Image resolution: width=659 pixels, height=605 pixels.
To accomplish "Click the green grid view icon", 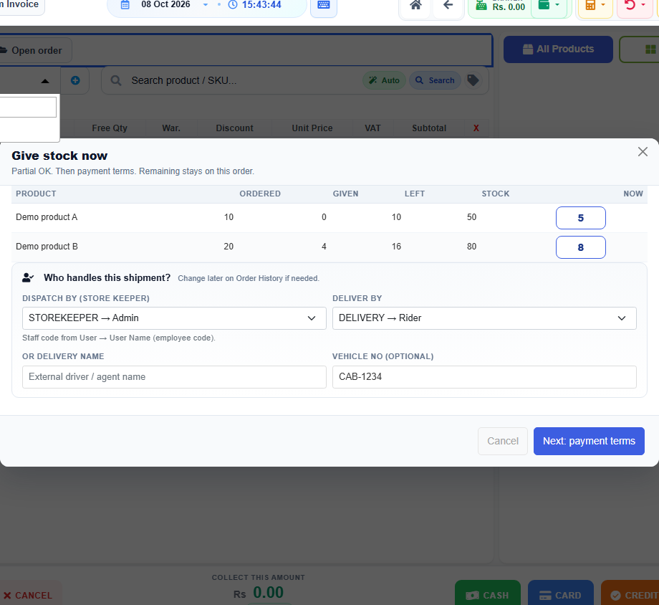I will (x=650, y=49).
